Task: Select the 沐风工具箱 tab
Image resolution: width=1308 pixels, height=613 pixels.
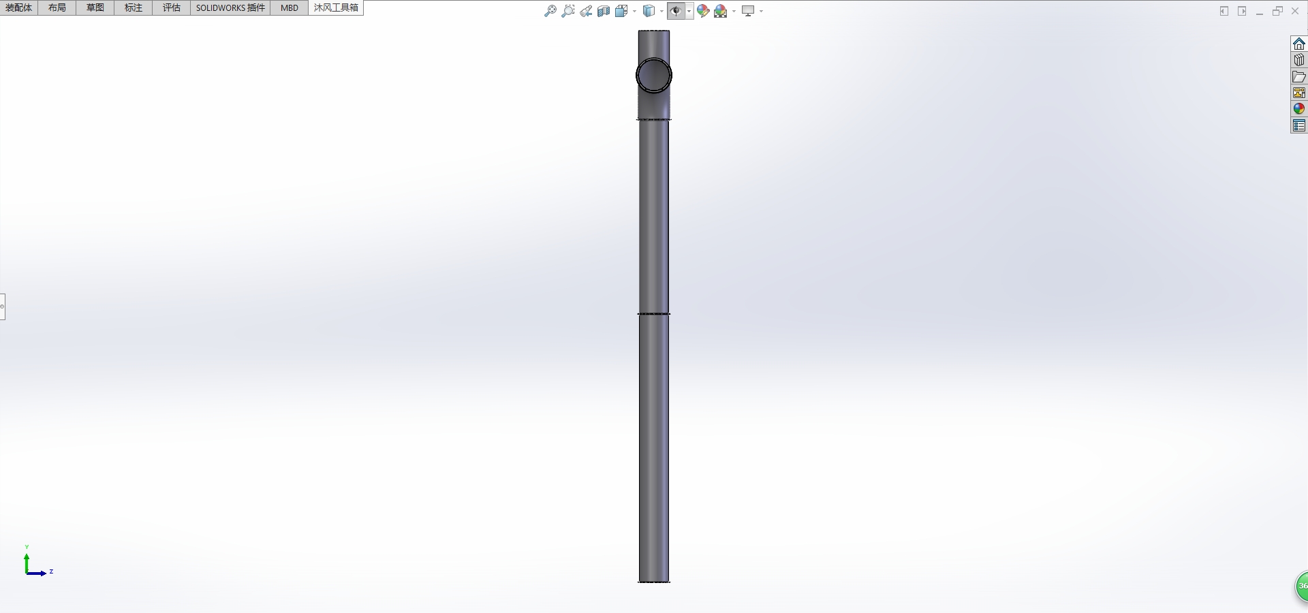Action: pos(336,7)
